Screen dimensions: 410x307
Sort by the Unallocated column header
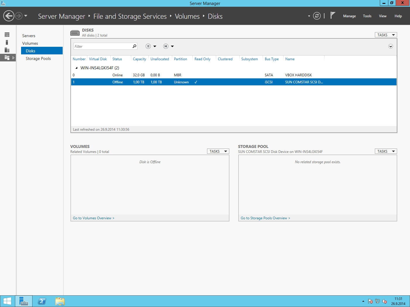[x=160, y=59]
